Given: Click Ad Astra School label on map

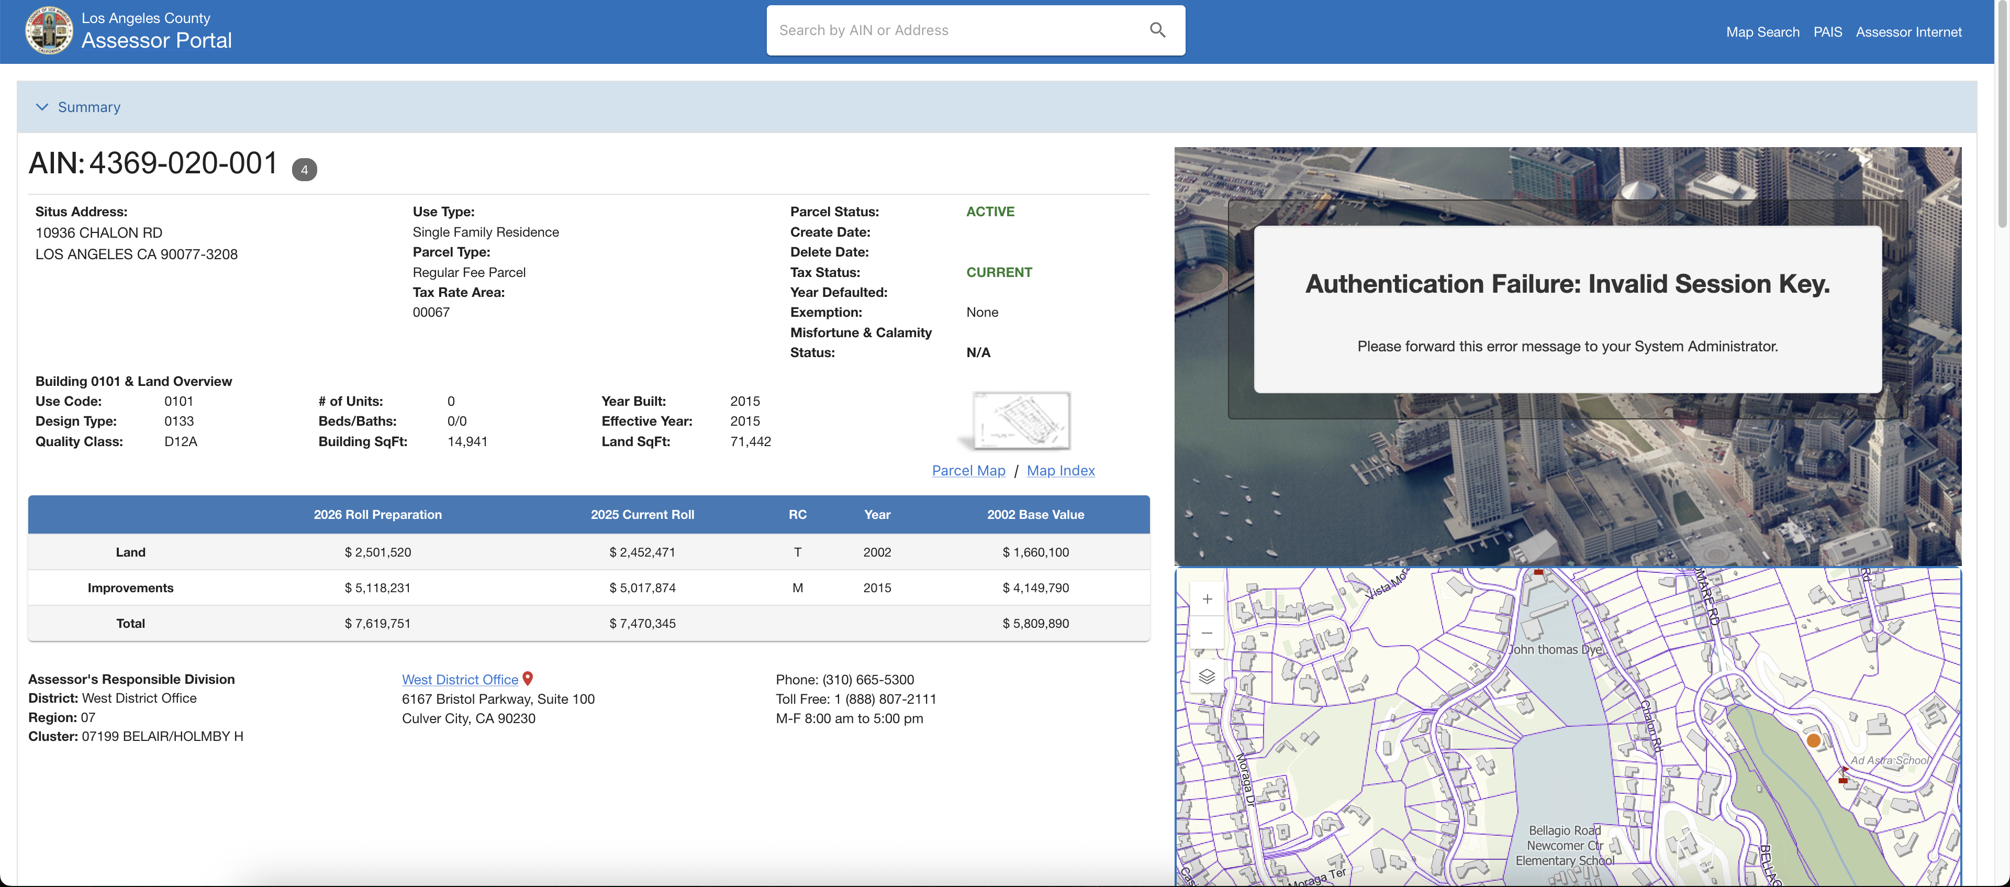Looking at the screenshot, I should (1889, 760).
